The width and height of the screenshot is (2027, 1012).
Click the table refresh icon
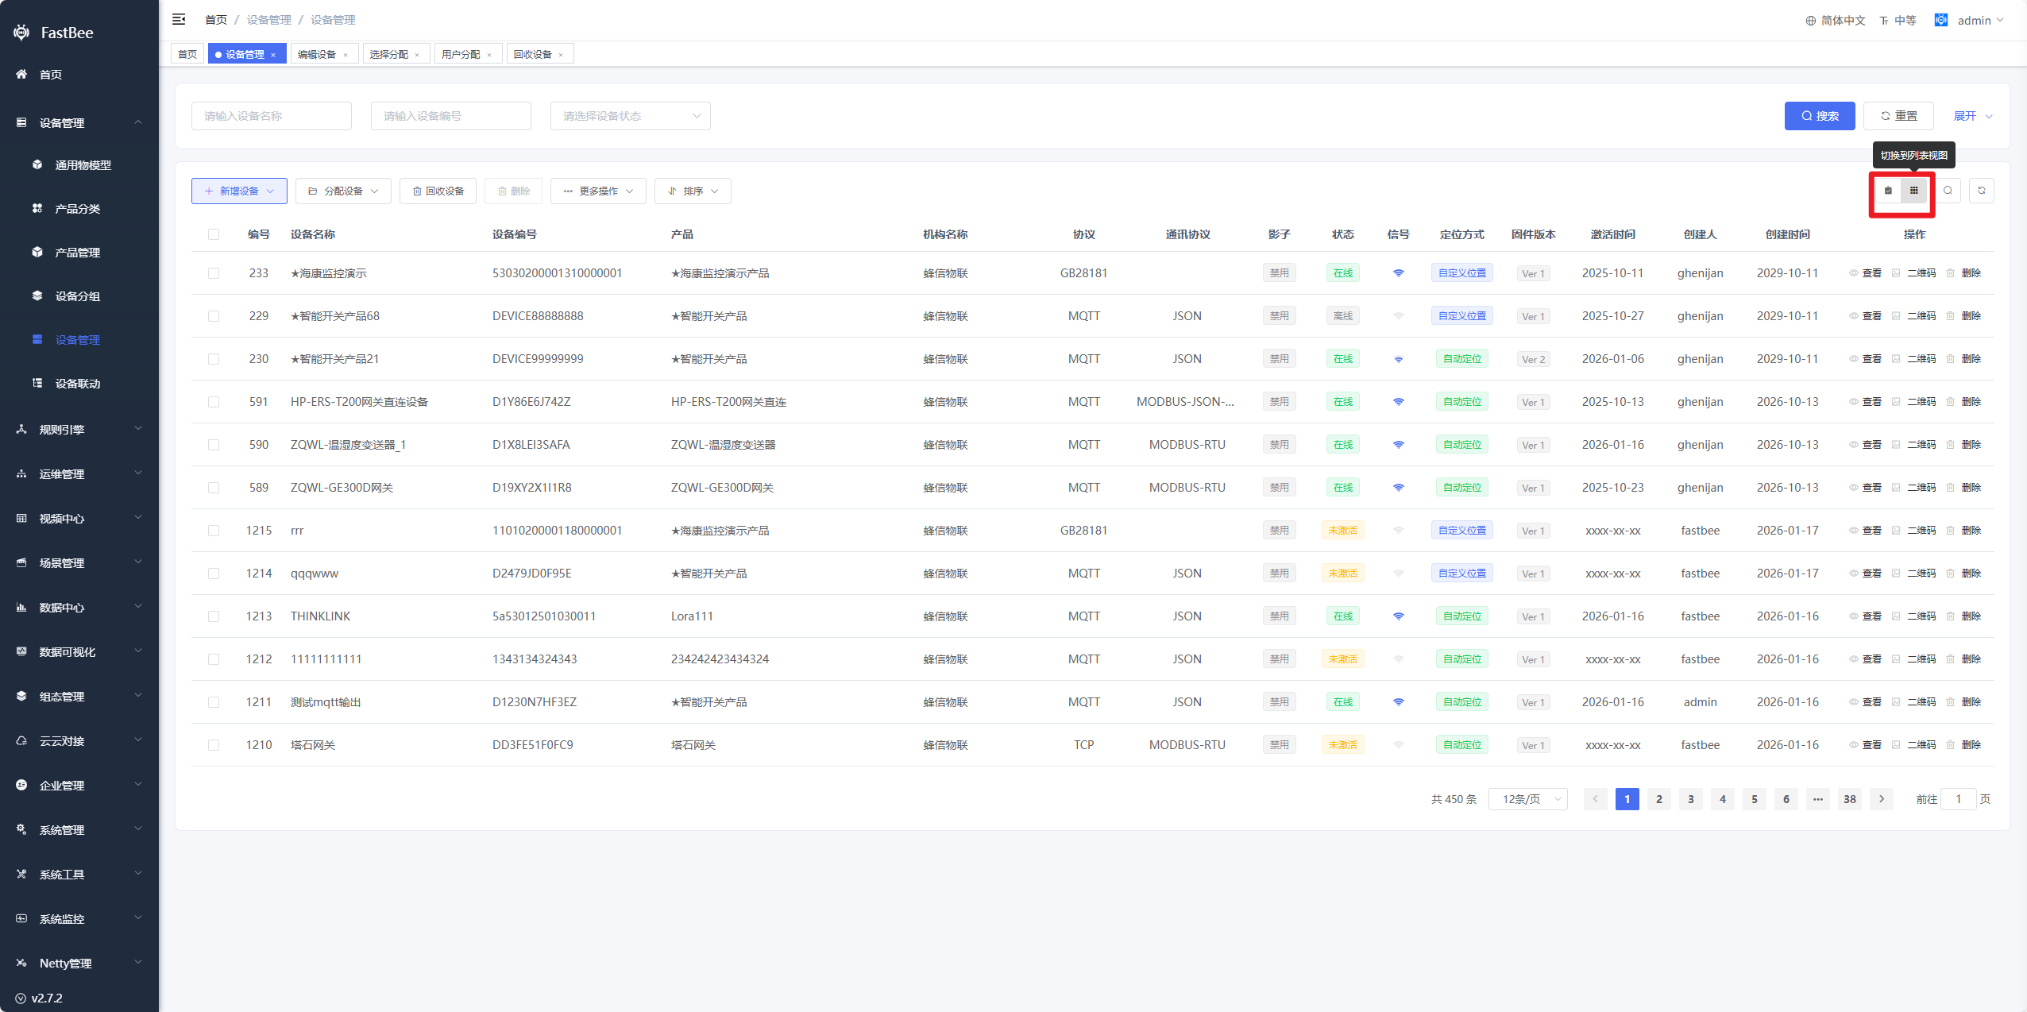tap(1981, 191)
